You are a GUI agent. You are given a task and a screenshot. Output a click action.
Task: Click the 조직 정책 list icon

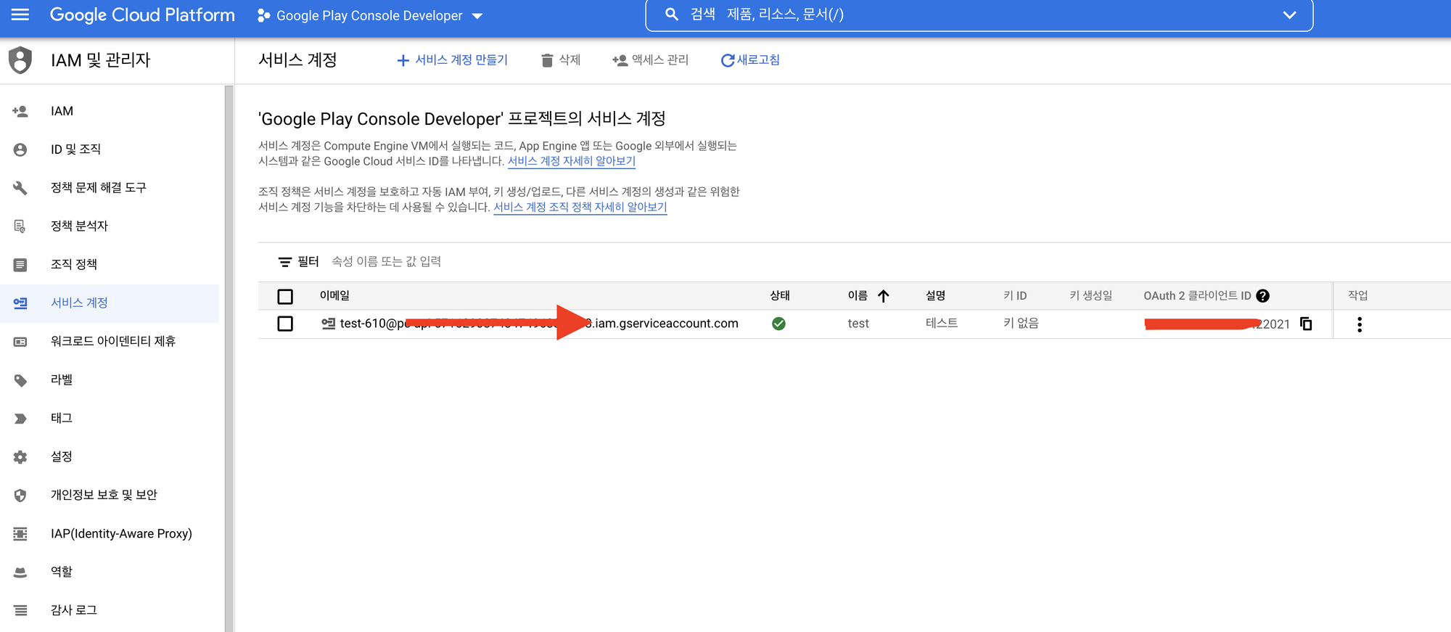20,265
